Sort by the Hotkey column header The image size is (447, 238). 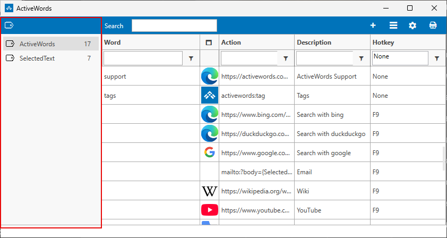click(383, 42)
